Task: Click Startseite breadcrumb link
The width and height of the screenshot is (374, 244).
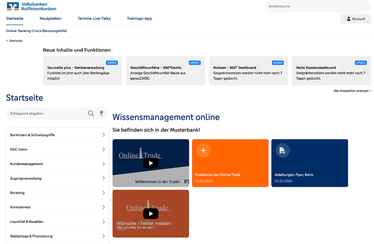Action: [x=16, y=41]
